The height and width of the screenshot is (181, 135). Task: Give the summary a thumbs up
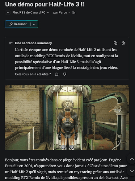pos(56,74)
